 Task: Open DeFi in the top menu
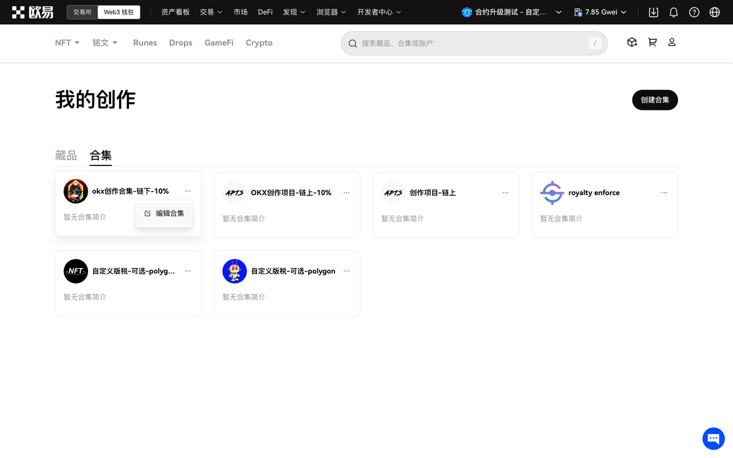265,12
